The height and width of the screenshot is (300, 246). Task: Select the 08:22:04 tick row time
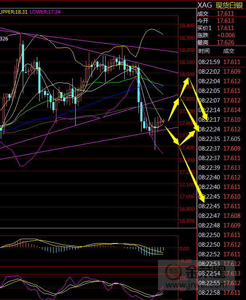point(209,81)
